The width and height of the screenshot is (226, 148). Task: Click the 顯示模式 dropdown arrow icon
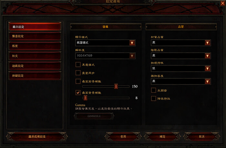click(132, 43)
